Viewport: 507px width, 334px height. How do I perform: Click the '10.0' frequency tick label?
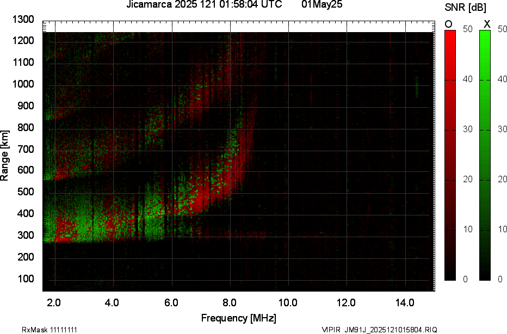pos(288,302)
